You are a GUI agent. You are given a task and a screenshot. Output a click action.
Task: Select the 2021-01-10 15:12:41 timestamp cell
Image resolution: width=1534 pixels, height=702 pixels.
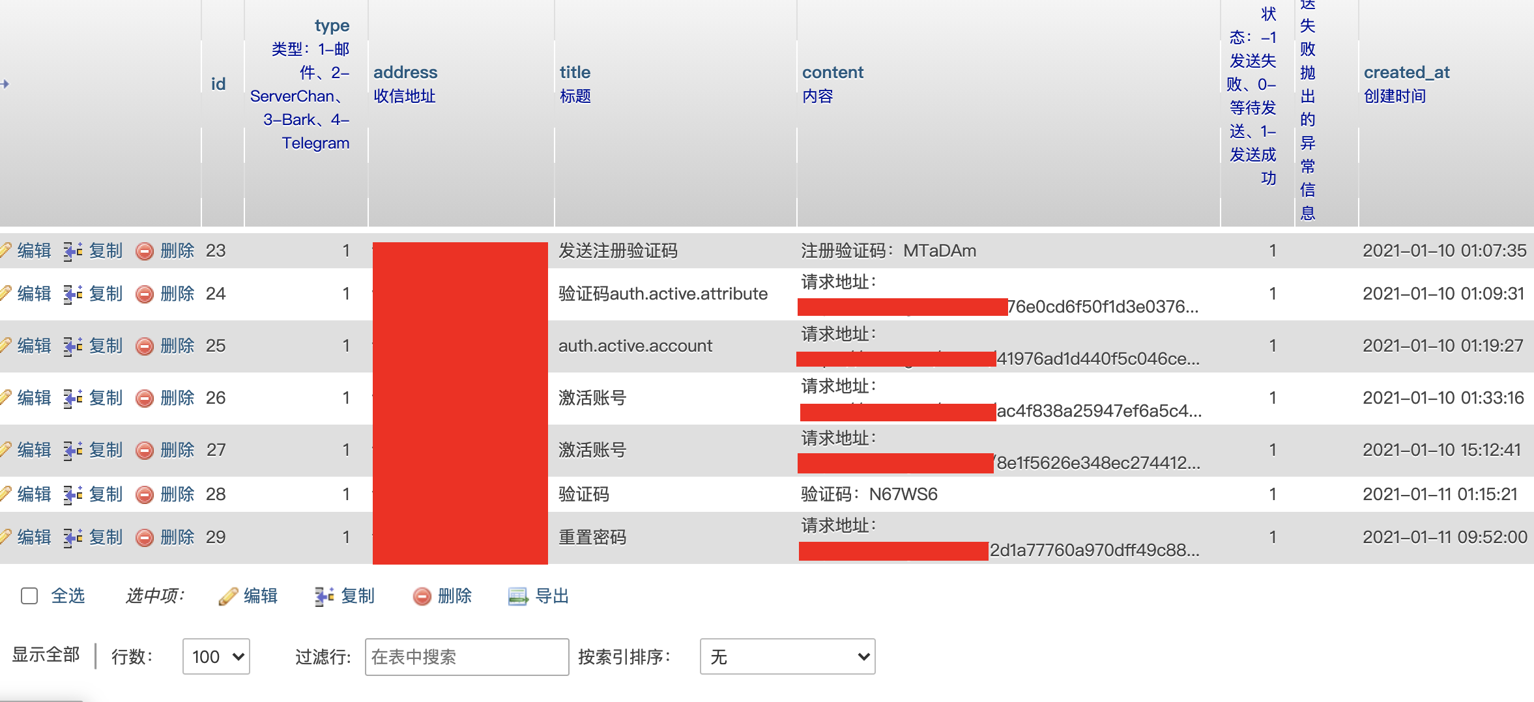click(x=1441, y=450)
